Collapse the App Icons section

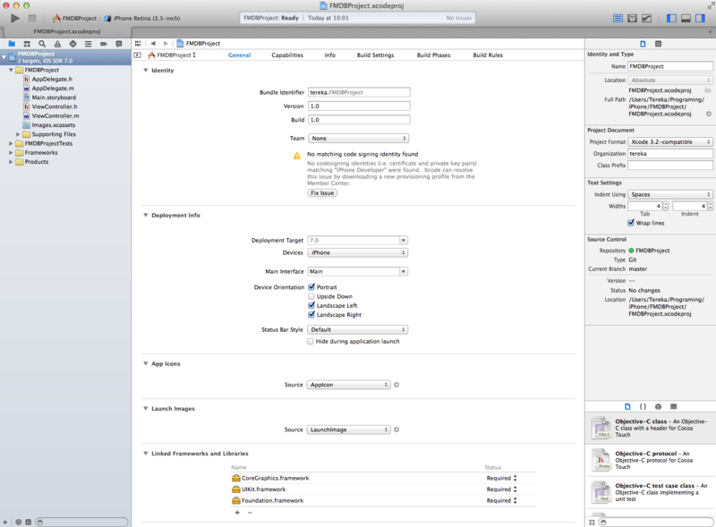[146, 363]
